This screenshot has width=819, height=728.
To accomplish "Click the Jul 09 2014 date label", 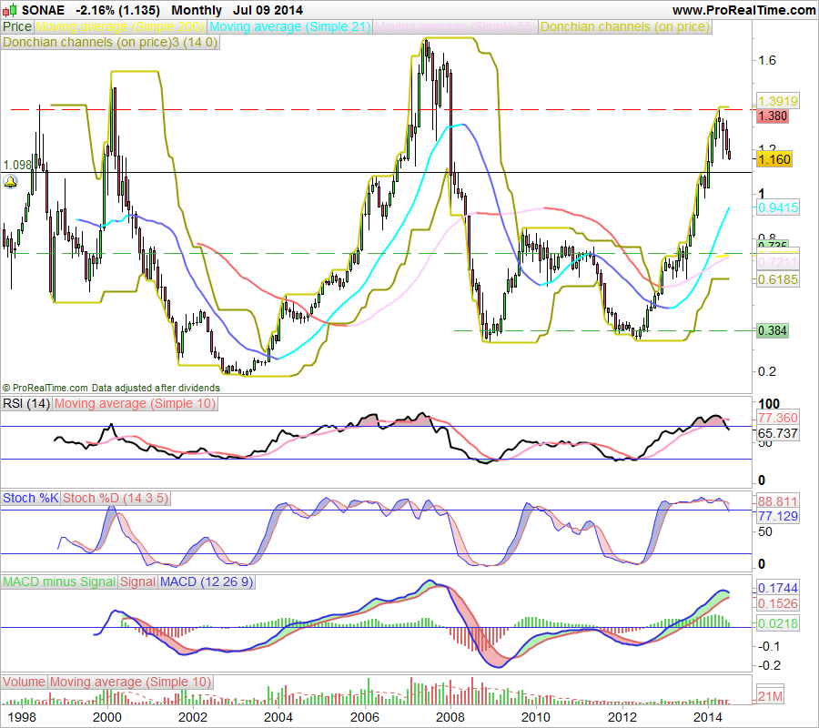I will tap(268, 10).
